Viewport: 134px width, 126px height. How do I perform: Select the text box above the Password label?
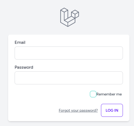(69, 53)
